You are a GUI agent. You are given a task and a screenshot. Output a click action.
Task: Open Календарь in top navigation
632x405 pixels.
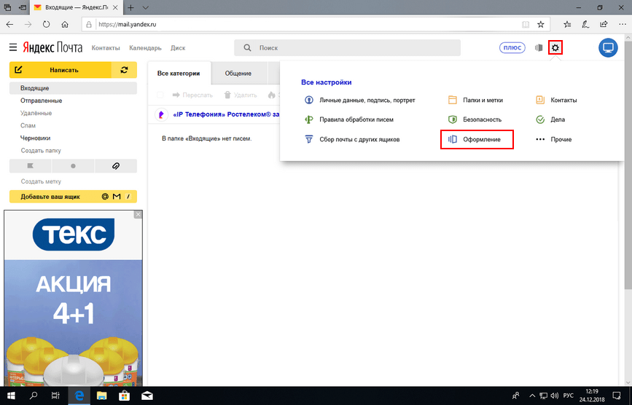[145, 48]
